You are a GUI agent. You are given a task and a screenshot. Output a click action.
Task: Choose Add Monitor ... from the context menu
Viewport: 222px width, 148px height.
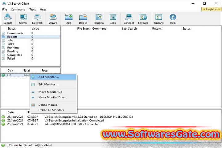point(53,77)
